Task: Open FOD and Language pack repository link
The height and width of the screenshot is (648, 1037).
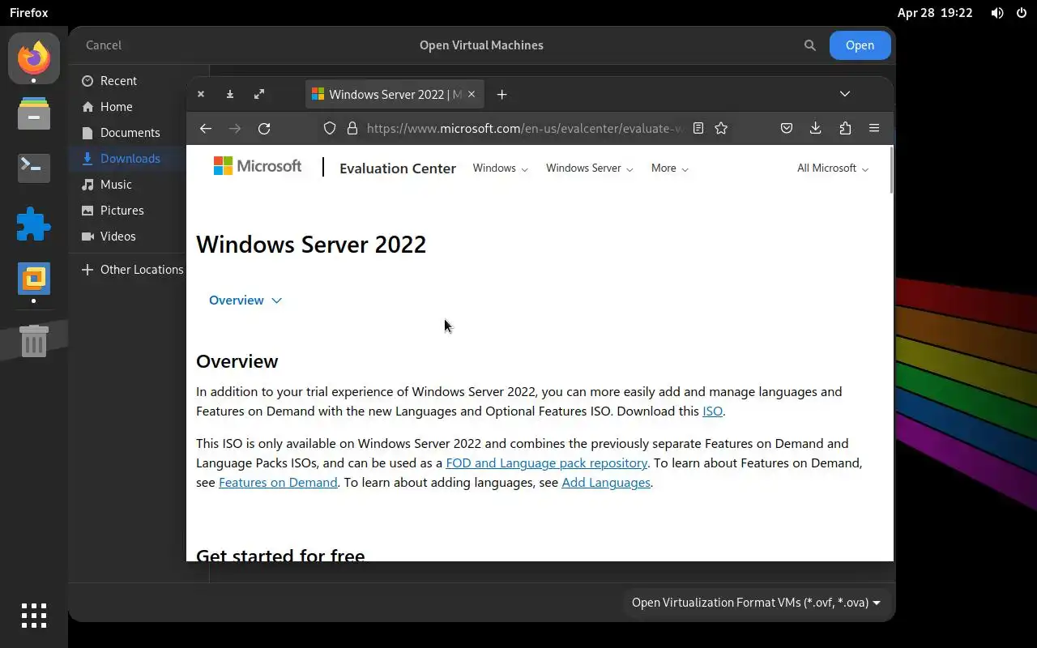Action: coord(547,463)
